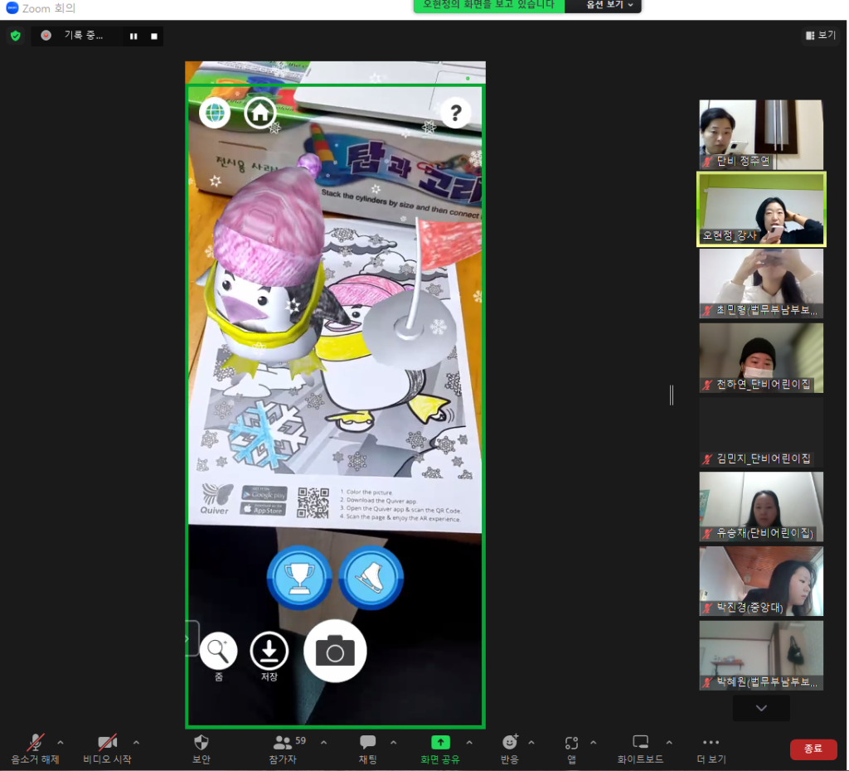The width and height of the screenshot is (849, 771).
Task: Start video with 비디오 시작
Action: (x=107, y=749)
